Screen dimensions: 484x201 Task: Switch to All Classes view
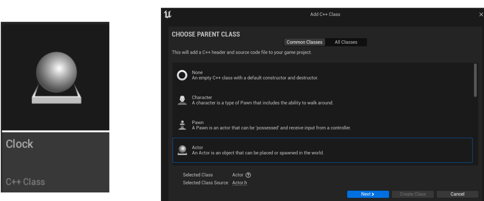(346, 42)
